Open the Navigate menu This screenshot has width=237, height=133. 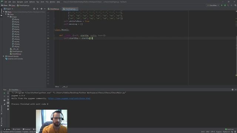[x=20, y=2]
